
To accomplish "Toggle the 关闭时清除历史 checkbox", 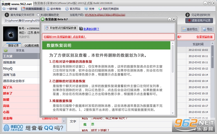I will [38, 15].
